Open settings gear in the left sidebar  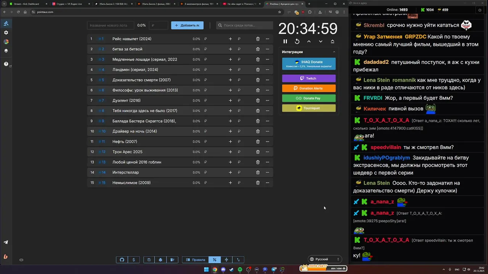coord(6,33)
